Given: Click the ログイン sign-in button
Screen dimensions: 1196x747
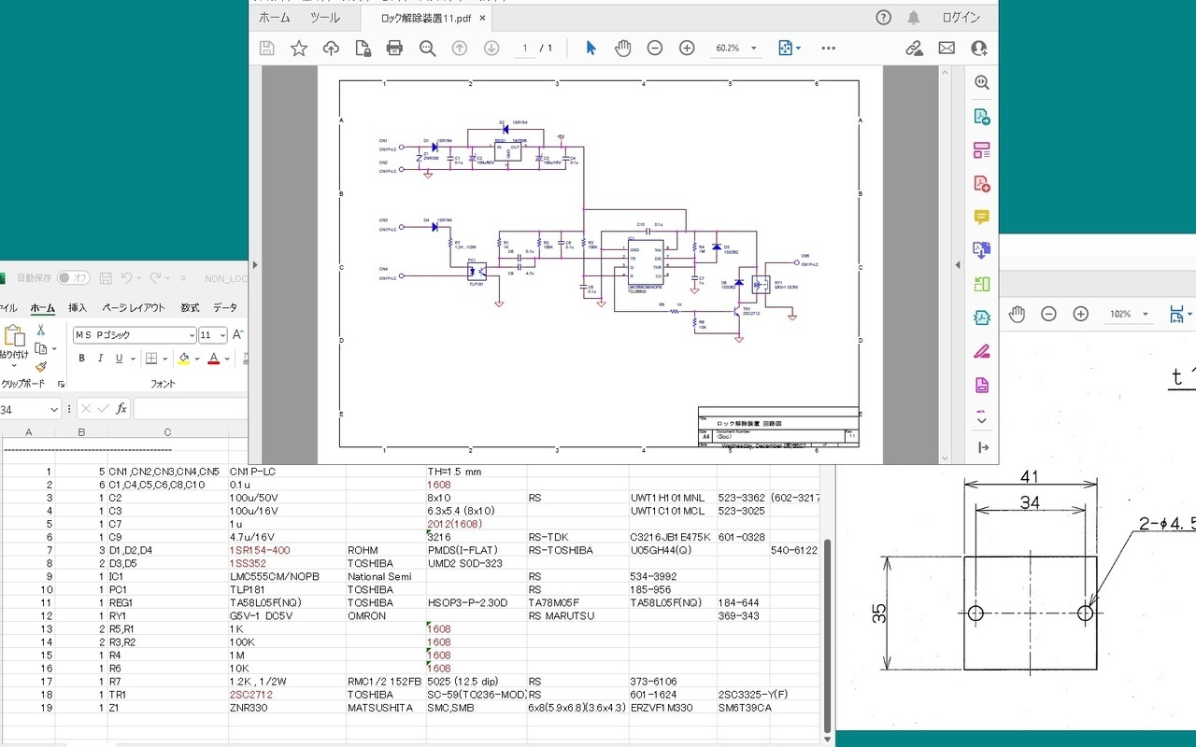Looking at the screenshot, I should [961, 18].
